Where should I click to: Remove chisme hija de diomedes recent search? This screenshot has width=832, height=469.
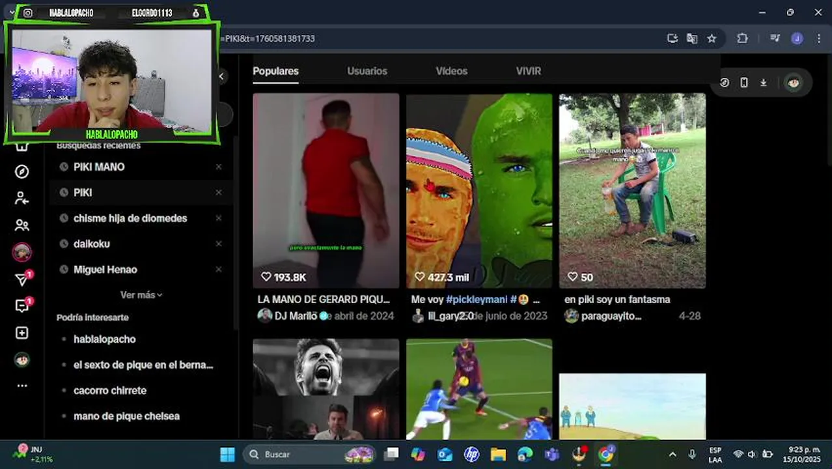(219, 218)
